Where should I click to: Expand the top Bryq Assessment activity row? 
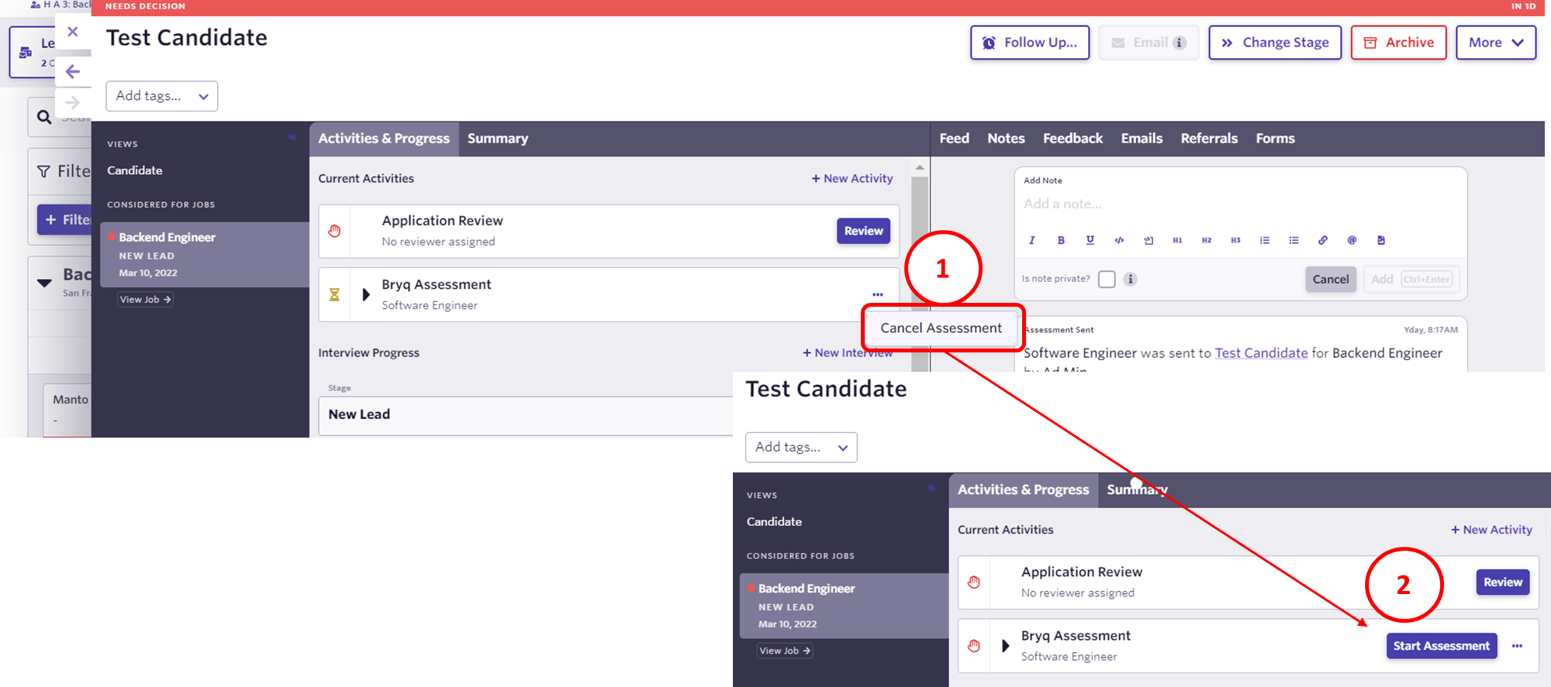(x=366, y=294)
